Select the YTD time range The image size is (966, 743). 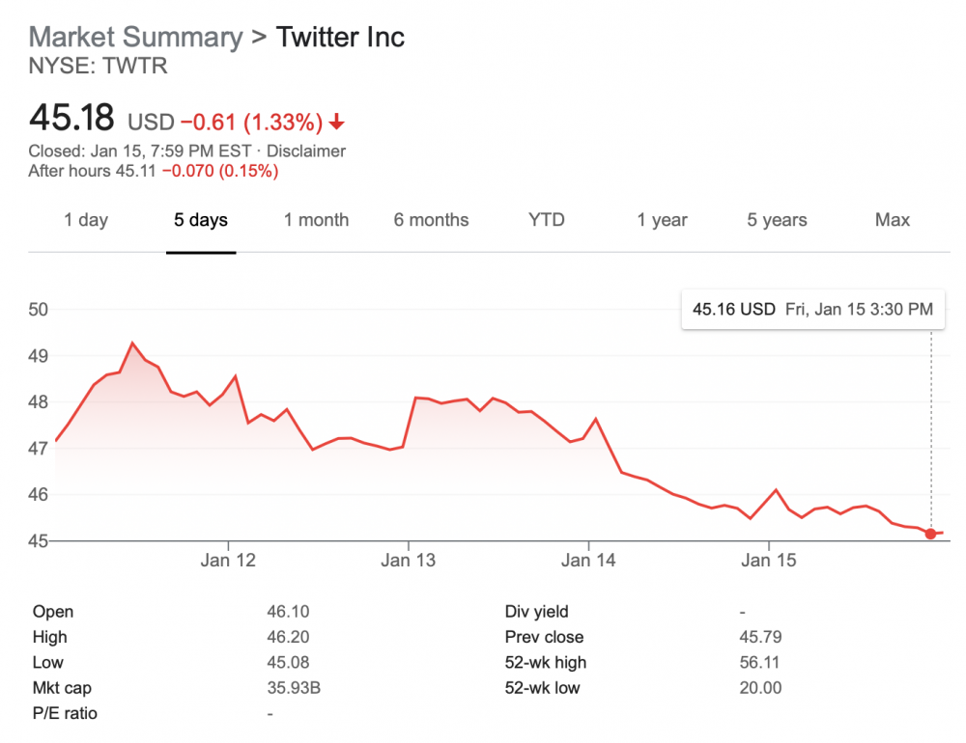coord(546,220)
